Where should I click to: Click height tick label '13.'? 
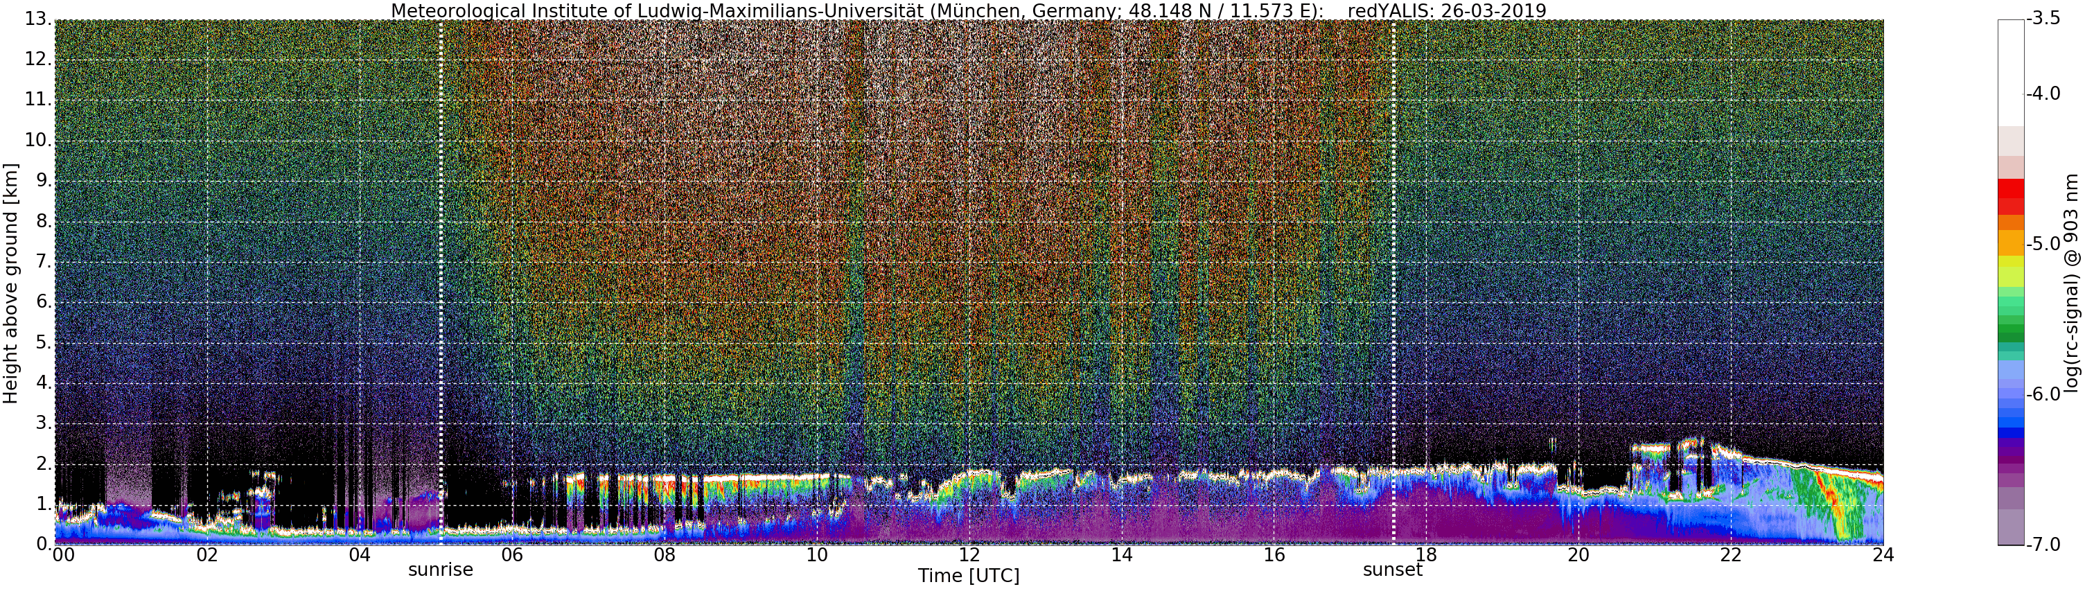(x=37, y=19)
